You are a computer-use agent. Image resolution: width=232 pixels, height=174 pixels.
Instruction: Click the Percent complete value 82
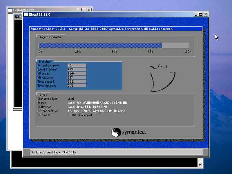pyautogui.click(x=77, y=66)
